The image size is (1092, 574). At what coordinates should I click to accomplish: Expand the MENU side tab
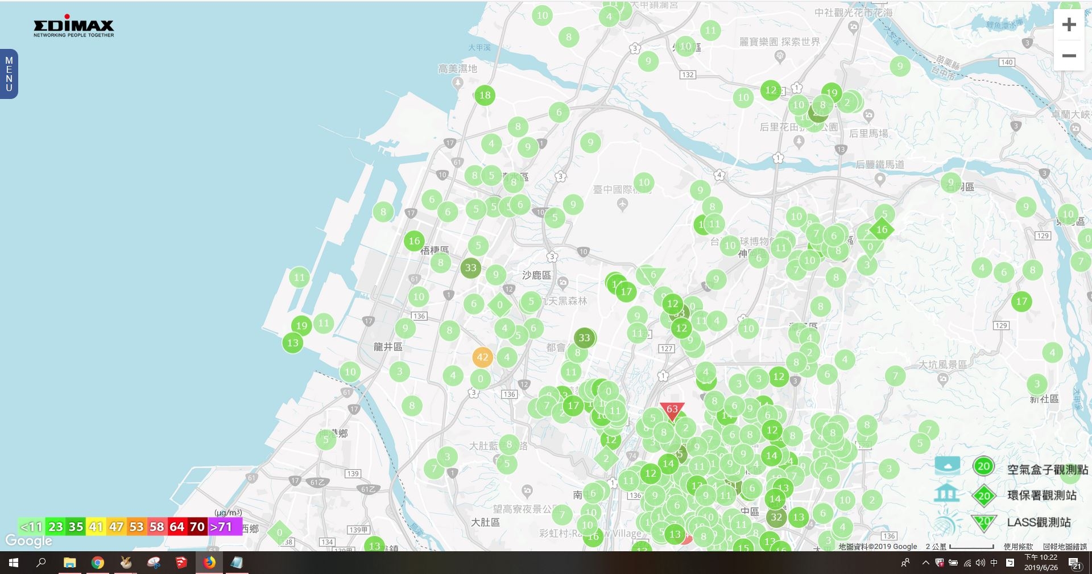pyautogui.click(x=9, y=74)
